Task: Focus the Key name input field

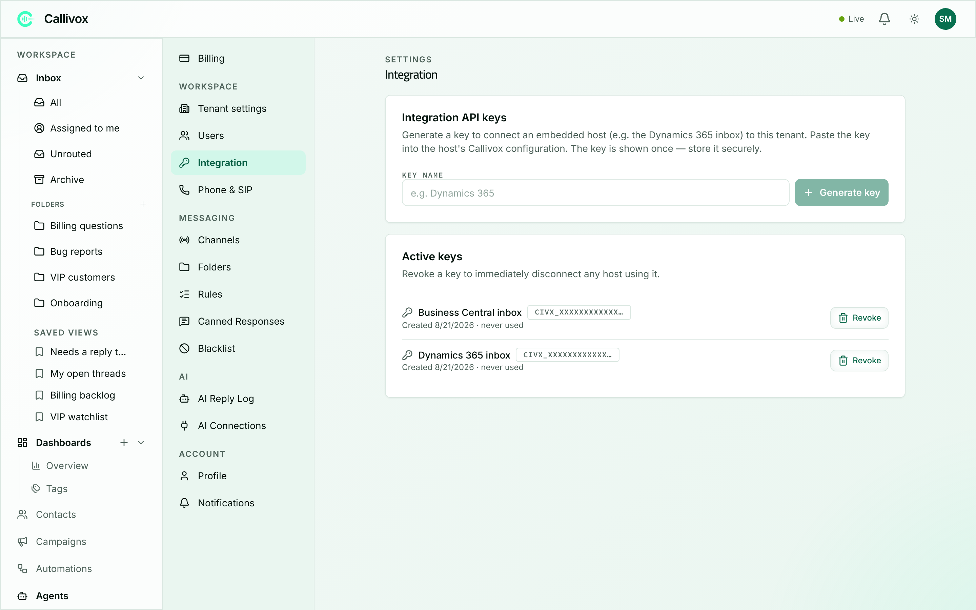Action: [595, 193]
